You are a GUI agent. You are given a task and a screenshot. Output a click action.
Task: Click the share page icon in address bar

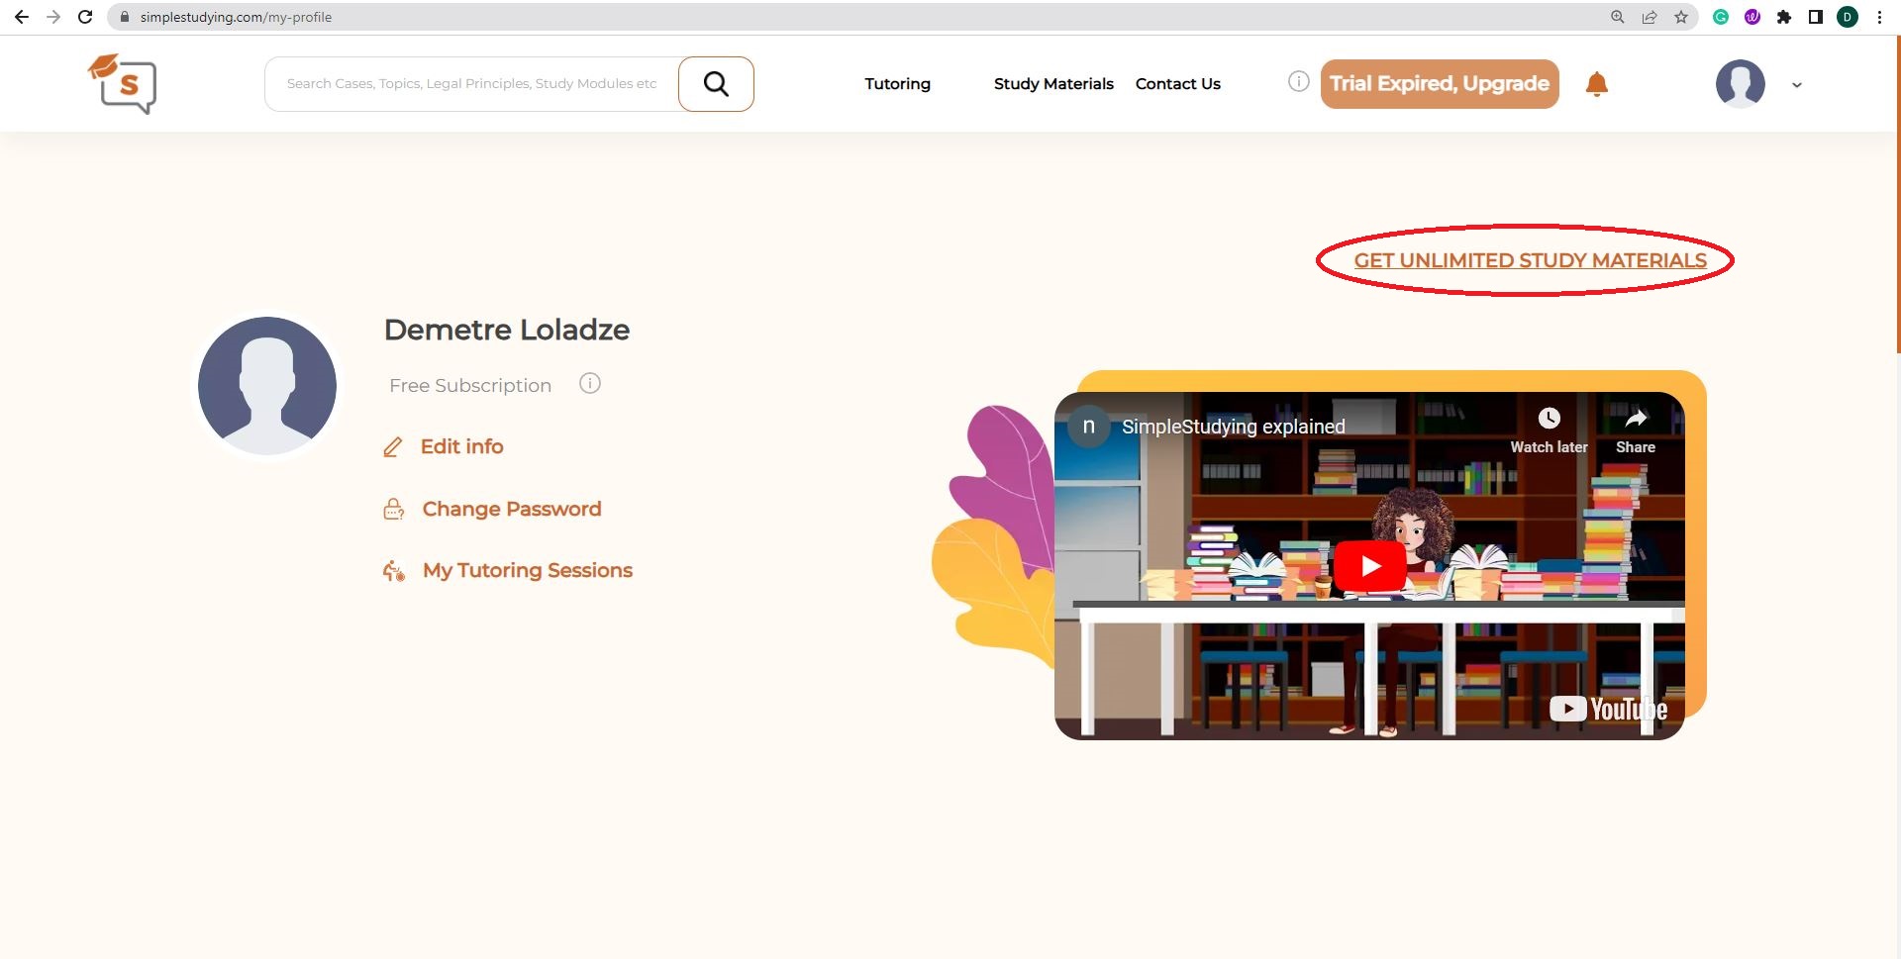click(1650, 17)
